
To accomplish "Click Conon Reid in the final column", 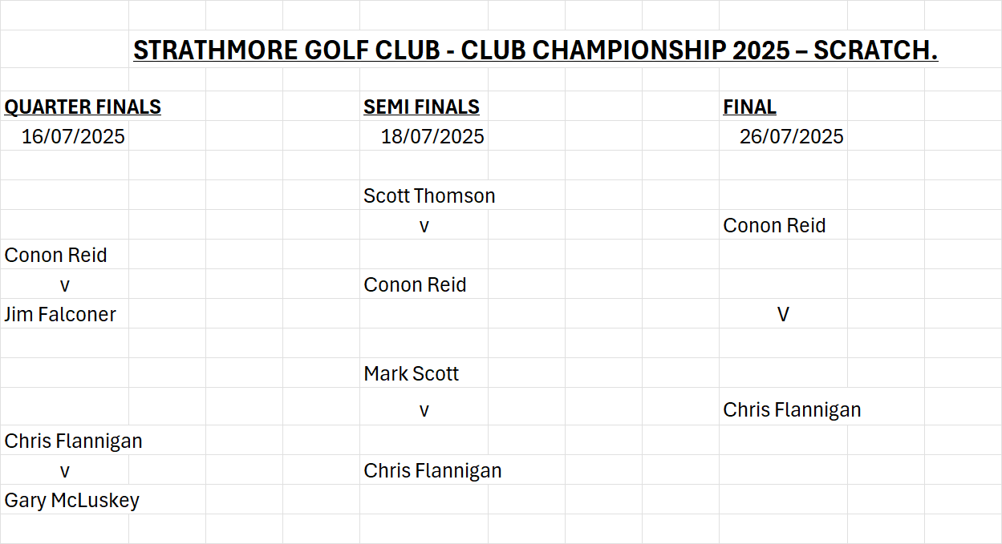I will 774,225.
